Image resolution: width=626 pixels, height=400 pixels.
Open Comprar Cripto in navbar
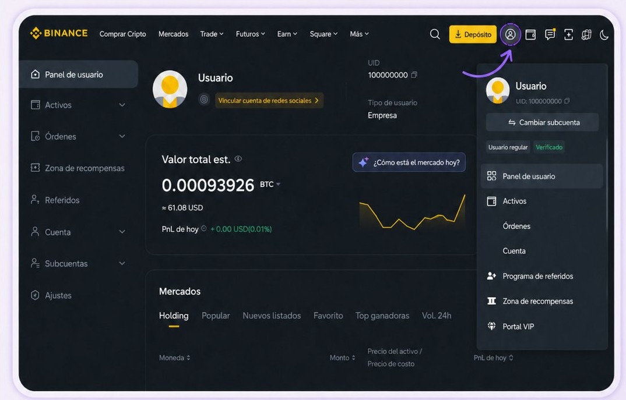pyautogui.click(x=122, y=34)
